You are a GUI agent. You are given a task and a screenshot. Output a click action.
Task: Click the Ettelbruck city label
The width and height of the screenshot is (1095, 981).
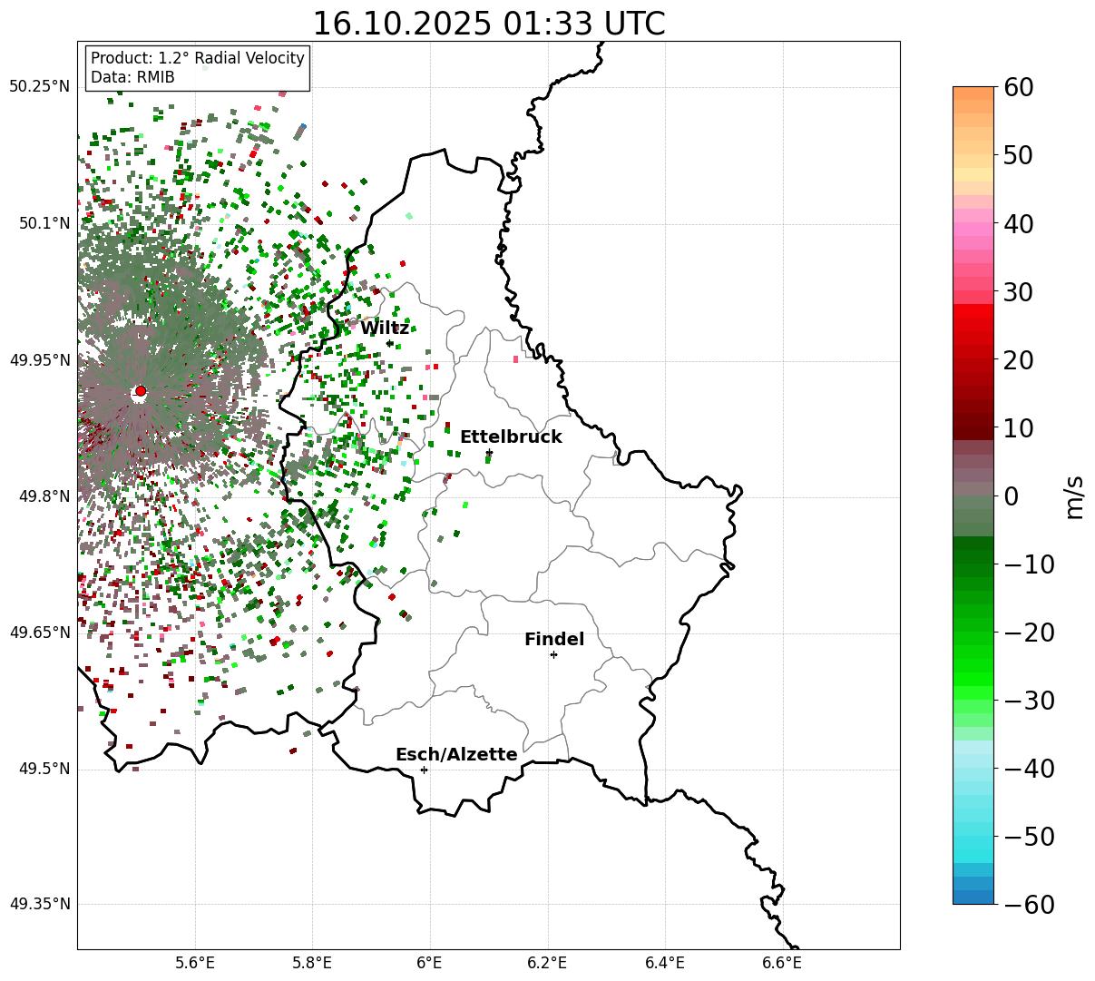pos(511,437)
